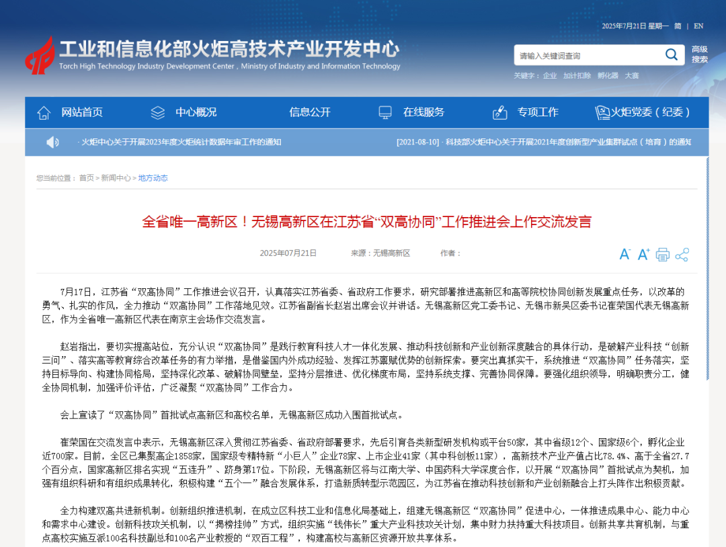Open 高级搜索 advanced search

pyautogui.click(x=700, y=54)
